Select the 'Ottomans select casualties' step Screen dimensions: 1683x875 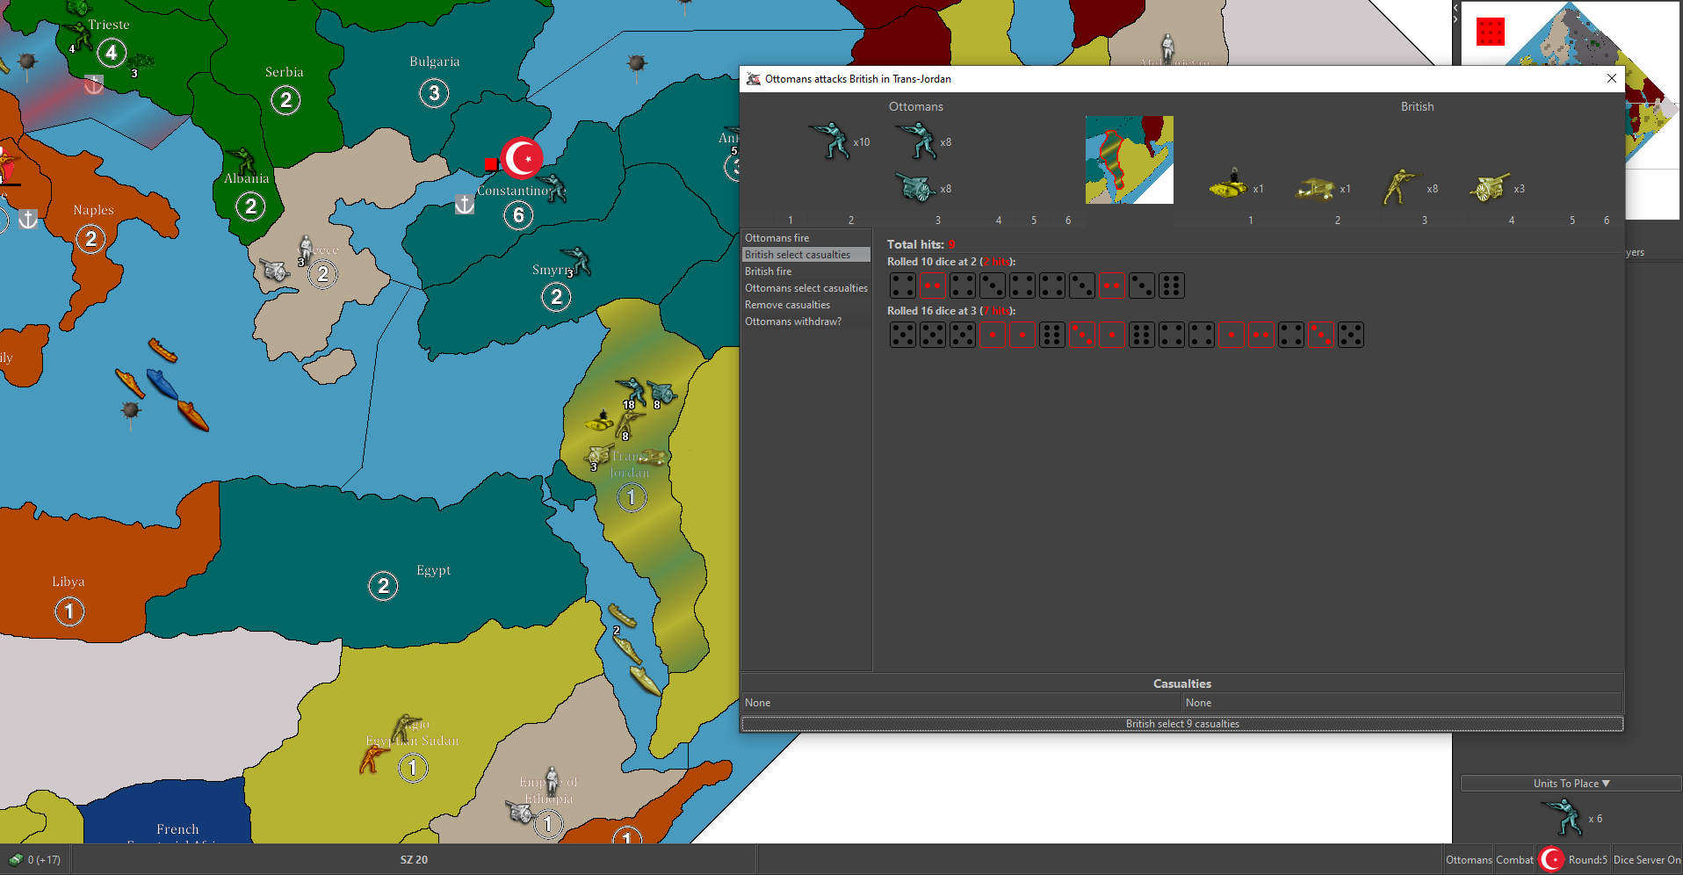point(805,288)
